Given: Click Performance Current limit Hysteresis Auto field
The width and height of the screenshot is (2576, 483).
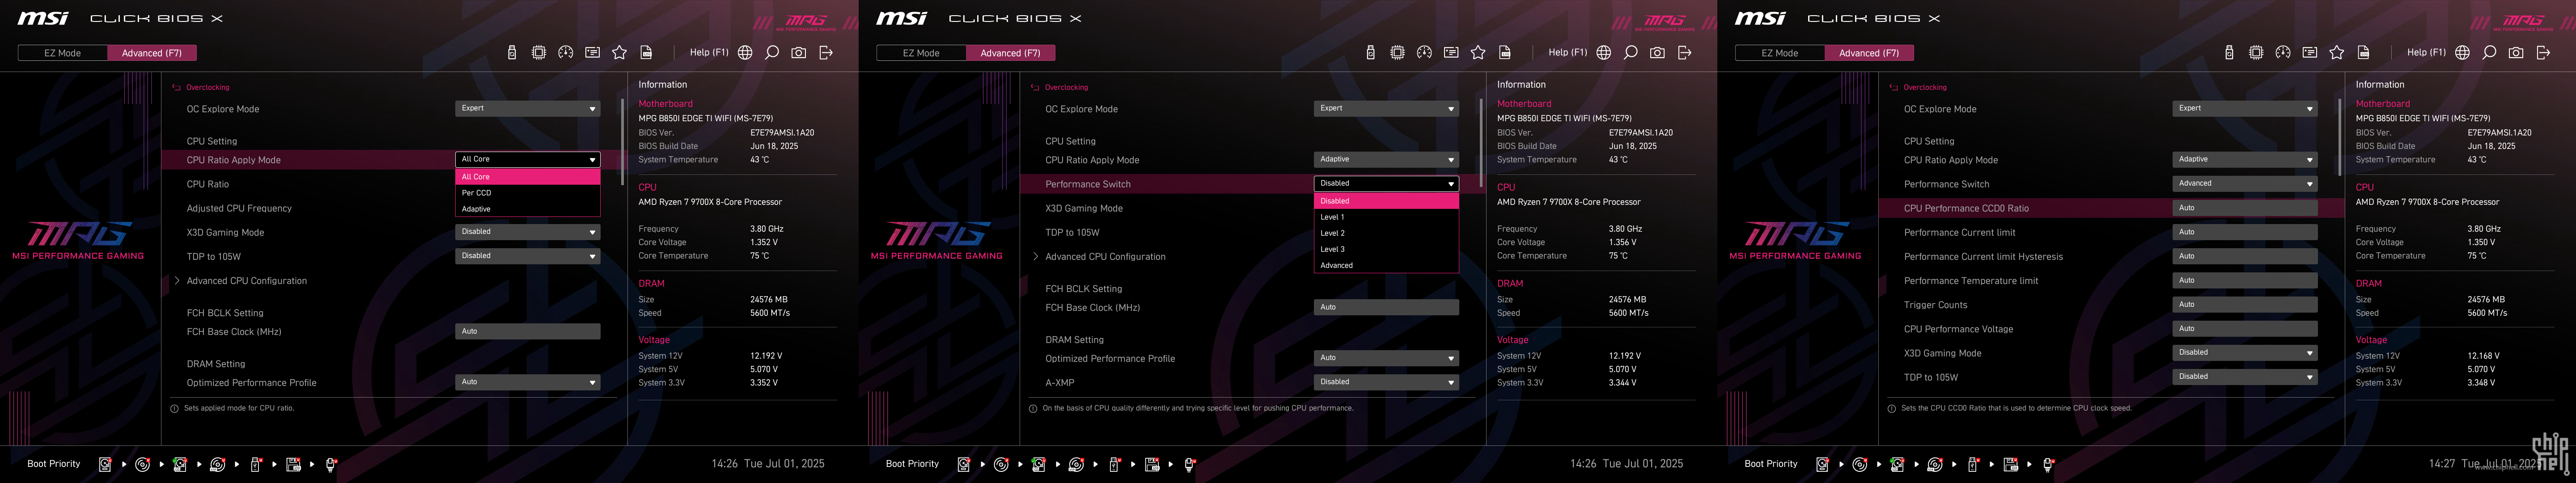Looking at the screenshot, I should (2245, 256).
